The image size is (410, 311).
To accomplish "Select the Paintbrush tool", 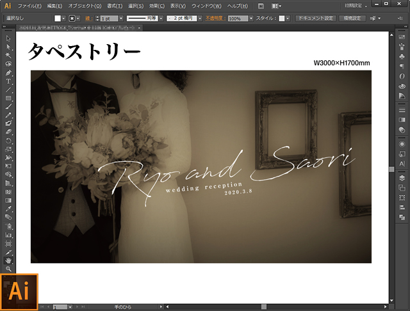I will pyautogui.click(x=8, y=106).
